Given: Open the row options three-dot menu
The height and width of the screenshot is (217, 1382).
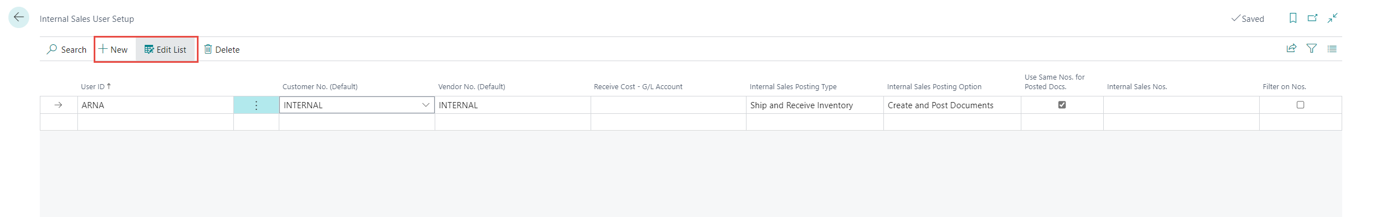Looking at the screenshot, I should (256, 105).
